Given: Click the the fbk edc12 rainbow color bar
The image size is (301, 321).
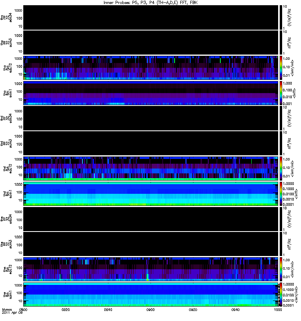Looking at the screenshot, I should pyautogui.click(x=281, y=269).
